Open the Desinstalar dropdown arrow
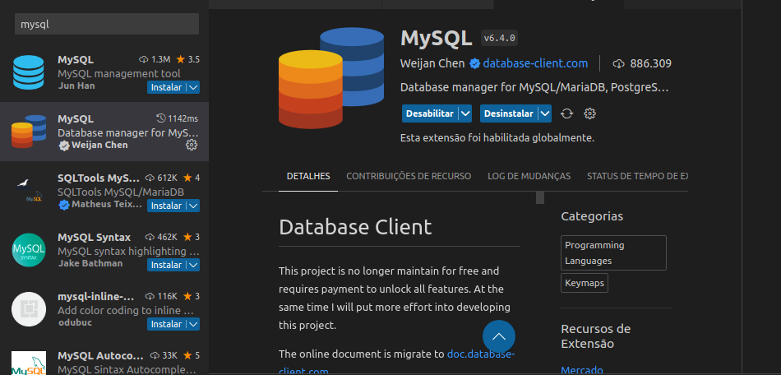This screenshot has height=375, width=781. pos(545,113)
